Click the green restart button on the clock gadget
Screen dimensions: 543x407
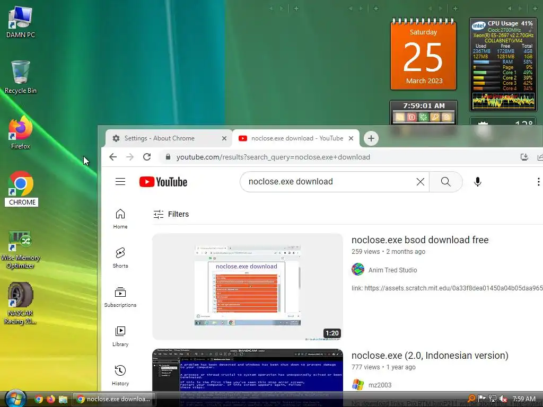coord(424,117)
